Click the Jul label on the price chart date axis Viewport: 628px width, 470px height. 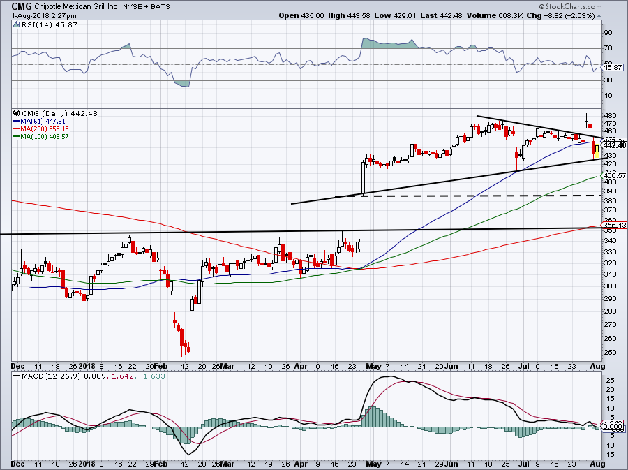point(523,366)
